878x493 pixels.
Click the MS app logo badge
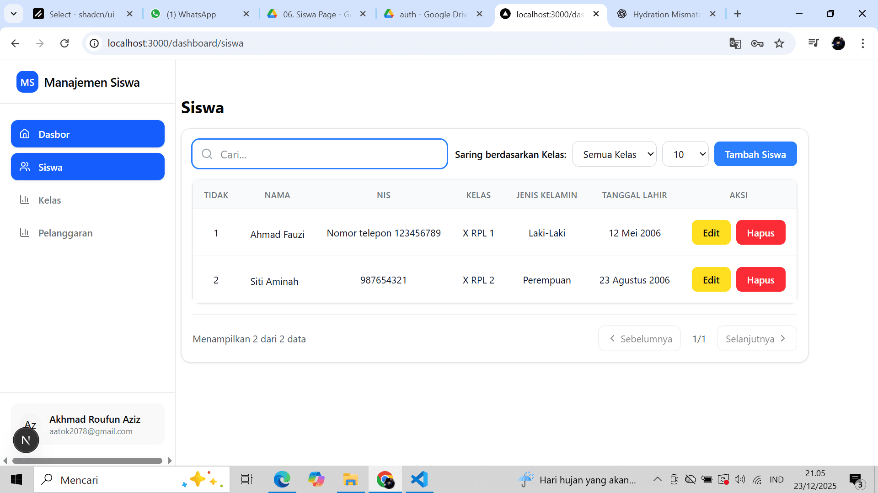pos(27,82)
